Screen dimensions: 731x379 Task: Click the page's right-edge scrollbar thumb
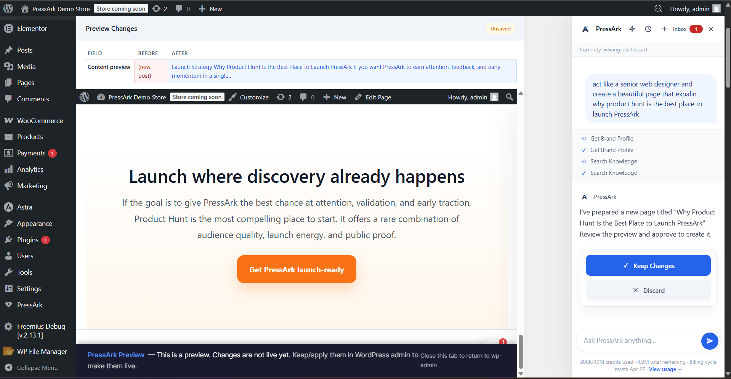pos(728,58)
